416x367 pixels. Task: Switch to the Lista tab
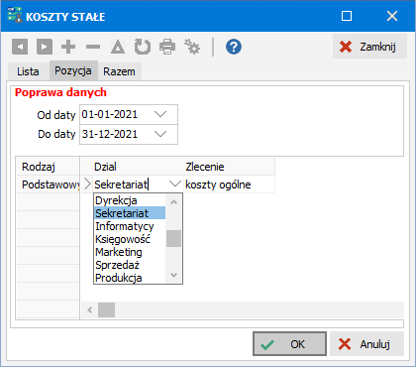28,71
